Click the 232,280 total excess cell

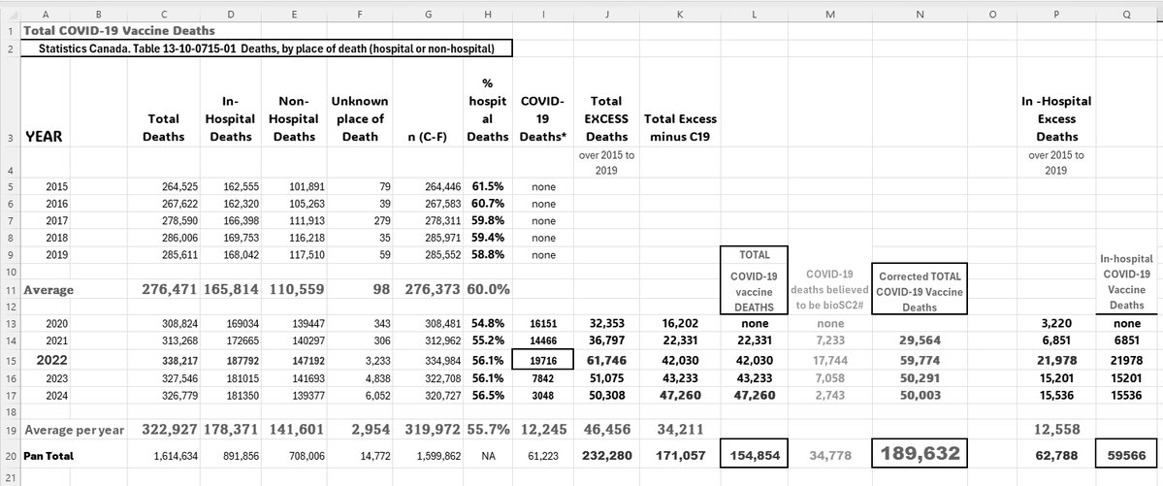tap(606, 457)
